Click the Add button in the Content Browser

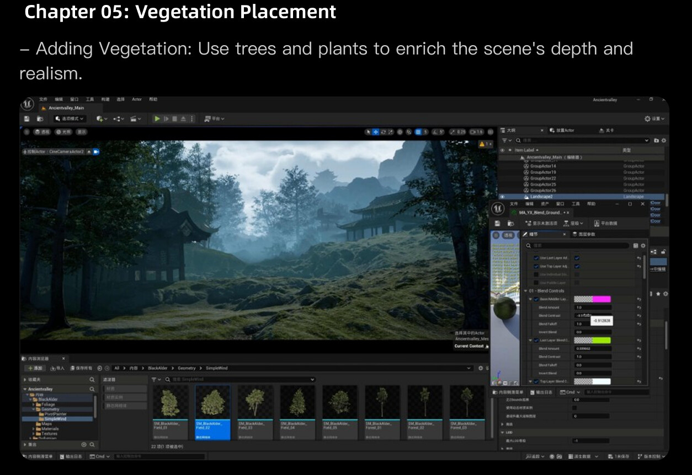pyautogui.click(x=34, y=368)
